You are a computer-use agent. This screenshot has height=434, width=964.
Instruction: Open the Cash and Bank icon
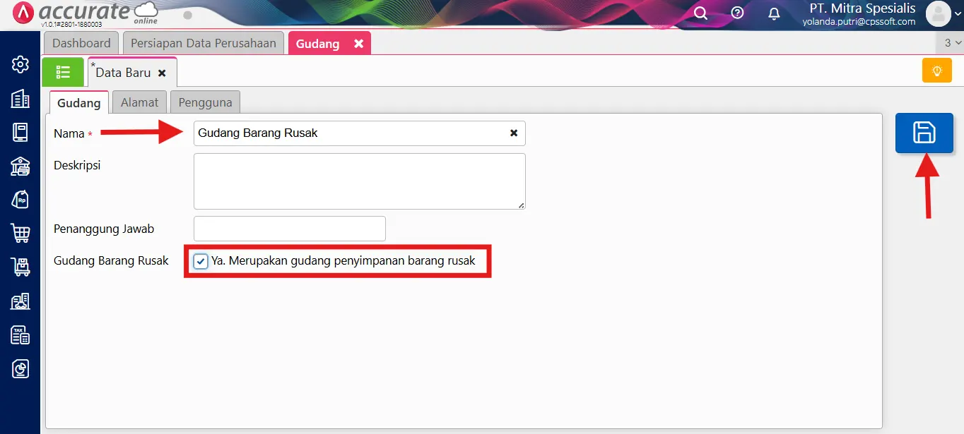pos(20,166)
